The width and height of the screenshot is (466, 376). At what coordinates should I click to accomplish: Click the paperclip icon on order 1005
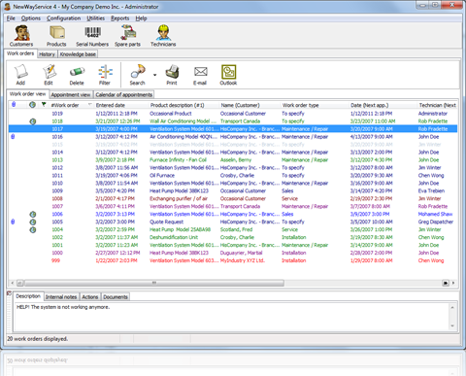pos(13,222)
